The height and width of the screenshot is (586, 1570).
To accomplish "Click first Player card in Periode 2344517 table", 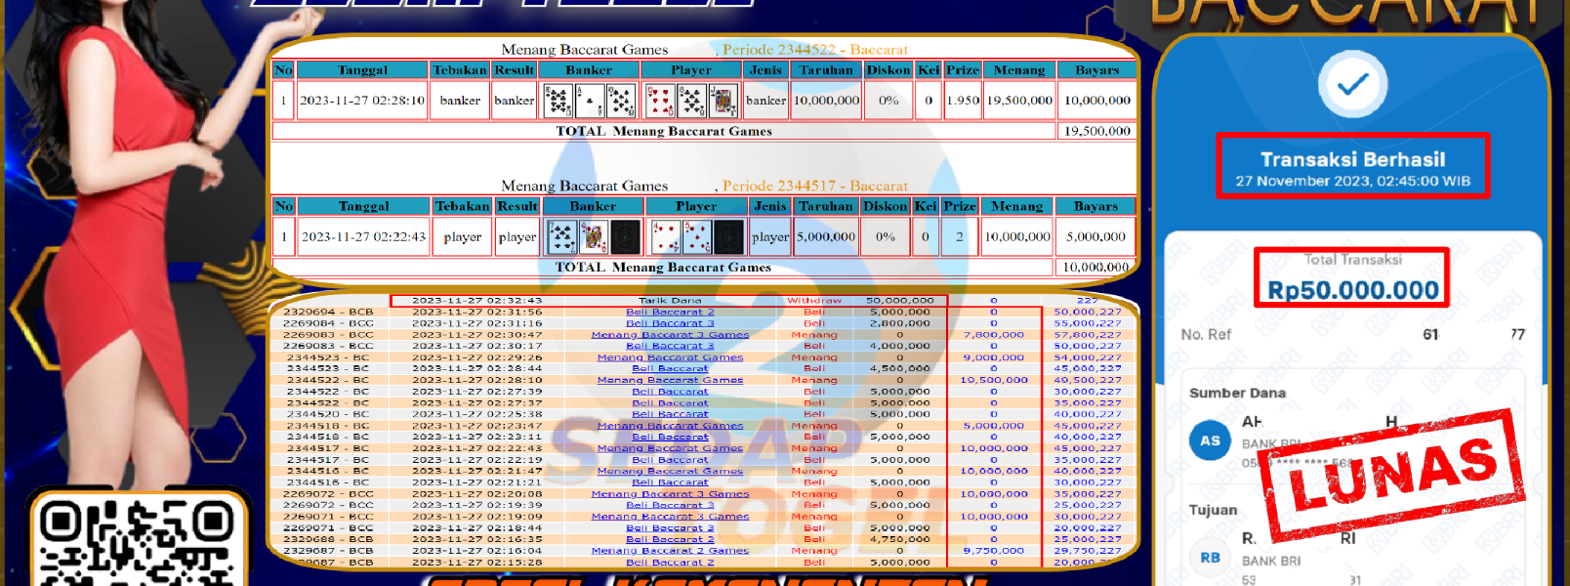I will [666, 236].
